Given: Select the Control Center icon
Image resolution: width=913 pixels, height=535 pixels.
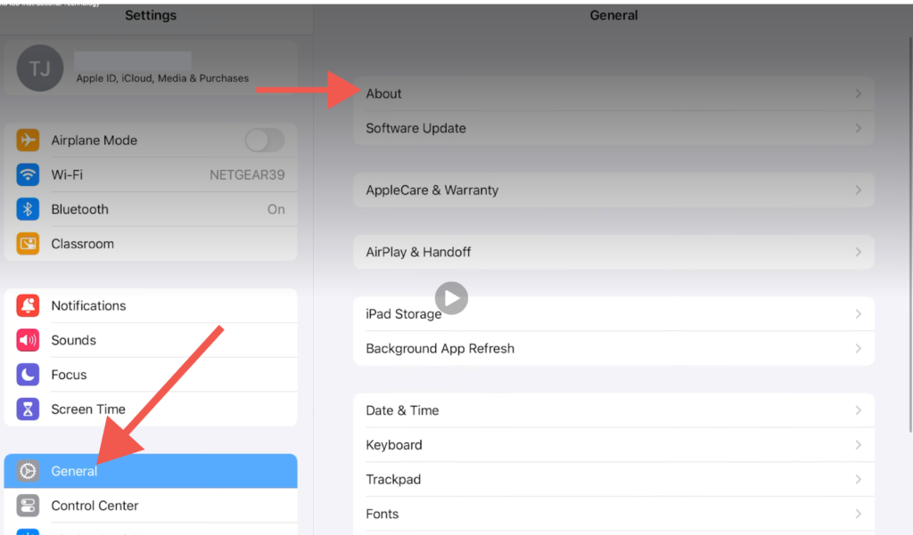Looking at the screenshot, I should pyautogui.click(x=28, y=505).
